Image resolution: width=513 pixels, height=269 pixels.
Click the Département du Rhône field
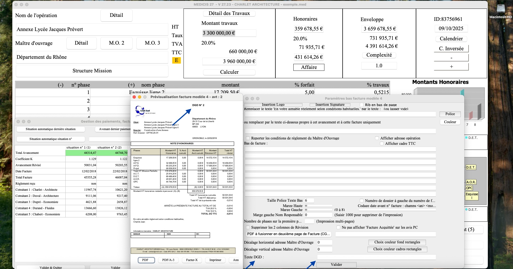coord(92,57)
